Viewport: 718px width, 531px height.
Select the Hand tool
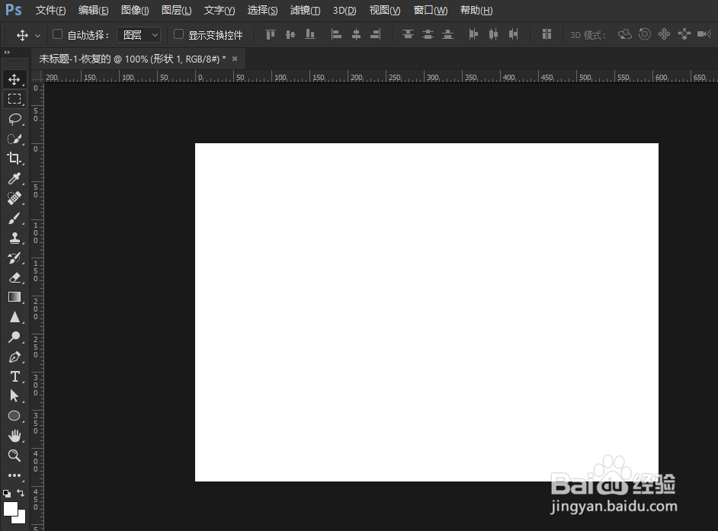click(14, 436)
